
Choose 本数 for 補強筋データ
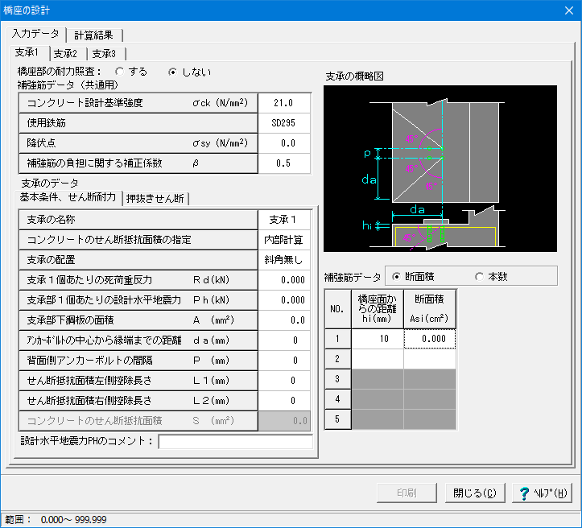point(480,276)
